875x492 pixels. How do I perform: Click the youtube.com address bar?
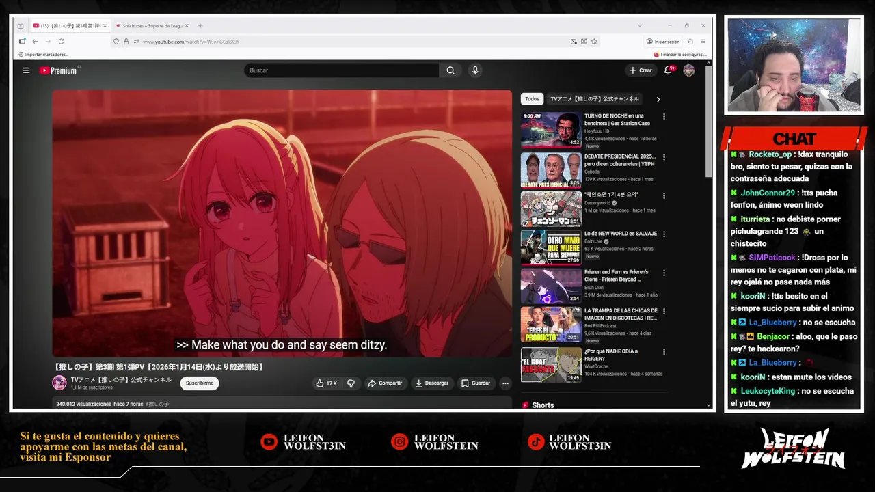point(342,42)
